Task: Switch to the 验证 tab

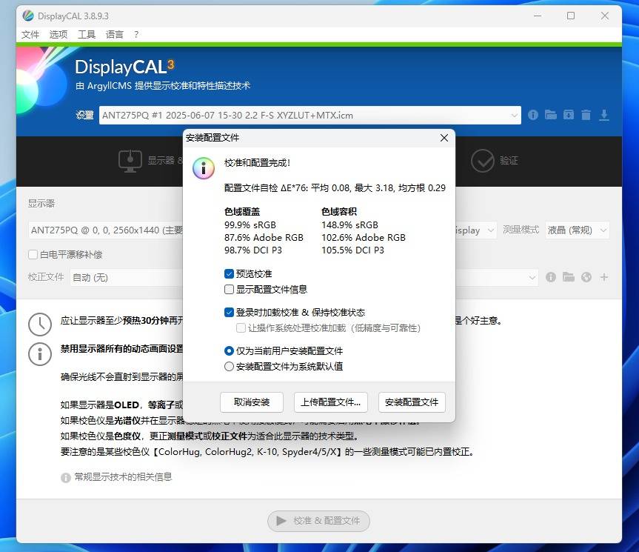Action: coord(495,160)
